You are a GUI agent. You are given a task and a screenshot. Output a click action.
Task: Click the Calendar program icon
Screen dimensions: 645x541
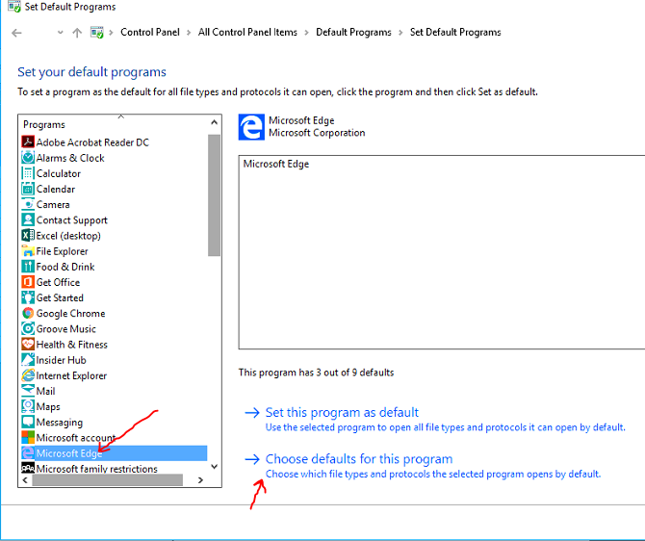click(28, 189)
